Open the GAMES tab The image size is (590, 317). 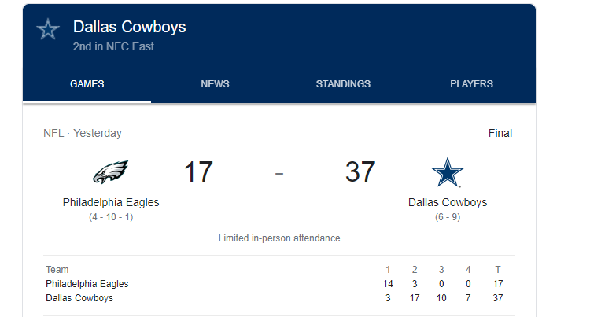pyautogui.click(x=87, y=84)
